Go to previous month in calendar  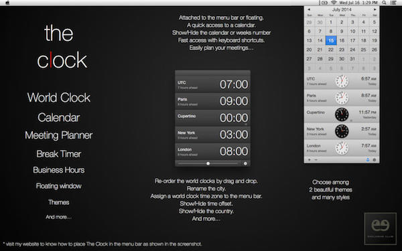click(x=309, y=9)
